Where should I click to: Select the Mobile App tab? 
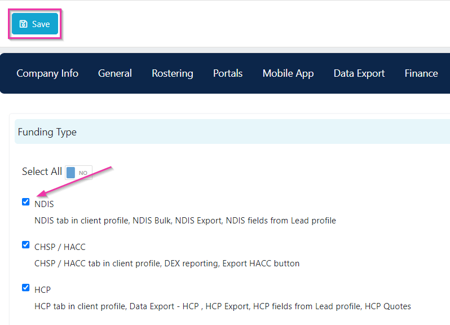tap(288, 73)
